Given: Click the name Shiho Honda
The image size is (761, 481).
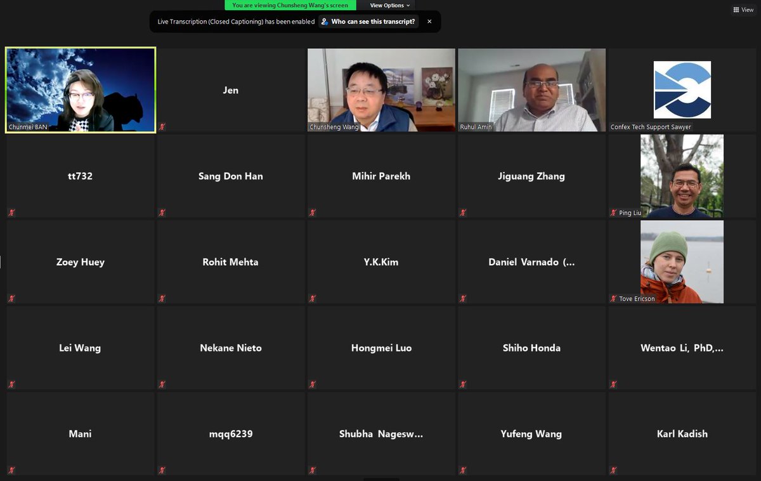Looking at the screenshot, I should click(x=531, y=348).
